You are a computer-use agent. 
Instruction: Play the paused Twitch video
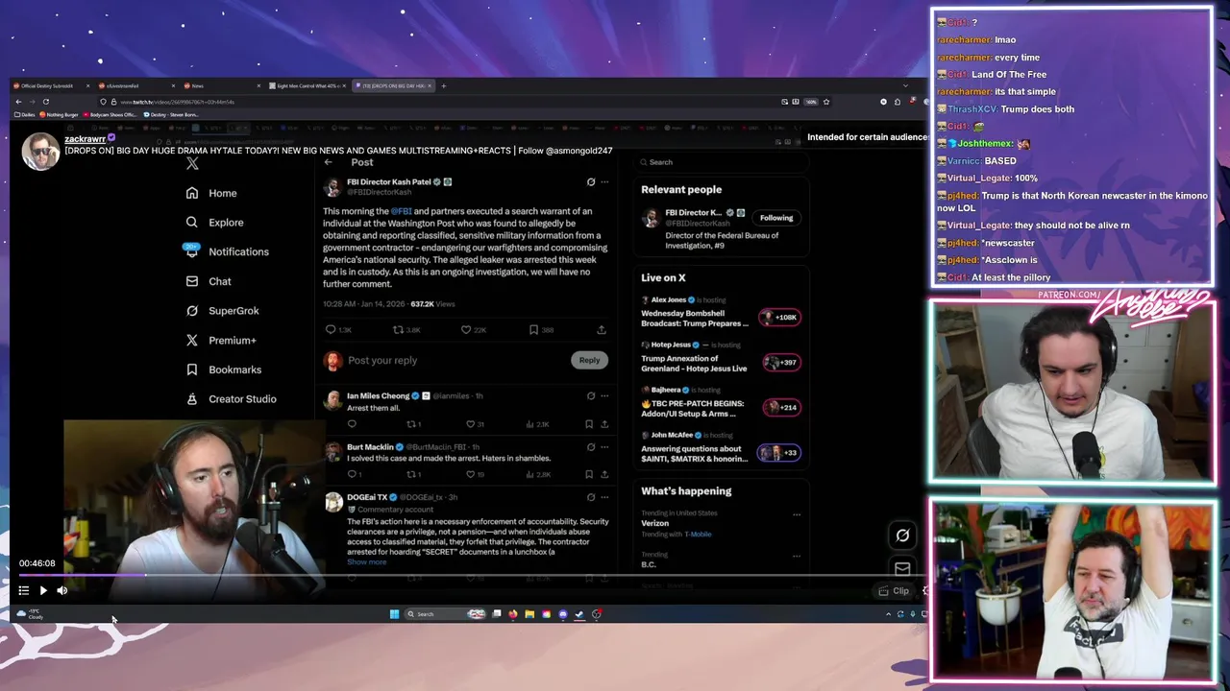point(43,591)
